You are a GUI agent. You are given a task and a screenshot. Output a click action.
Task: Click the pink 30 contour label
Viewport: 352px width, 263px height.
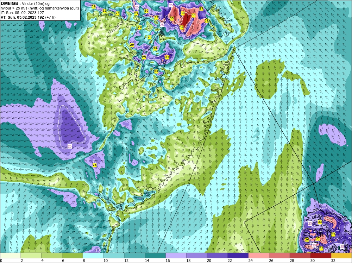point(314,245)
